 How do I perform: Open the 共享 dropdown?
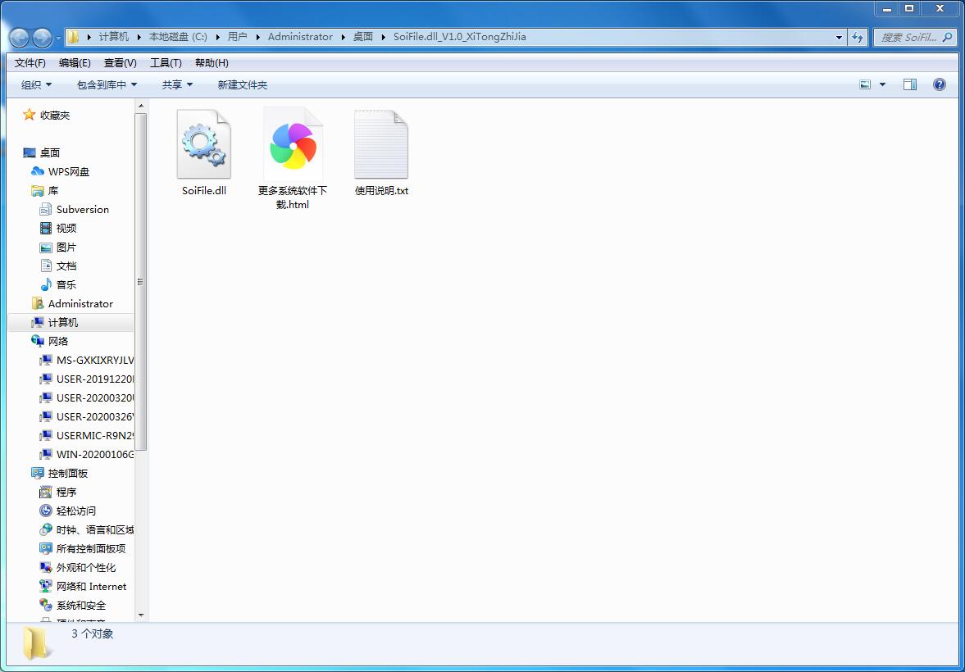click(177, 85)
